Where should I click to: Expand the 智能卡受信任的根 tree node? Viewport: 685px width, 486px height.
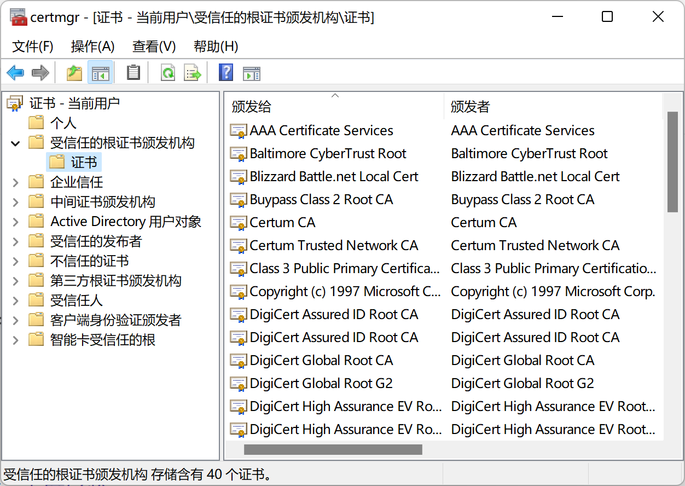click(x=15, y=340)
